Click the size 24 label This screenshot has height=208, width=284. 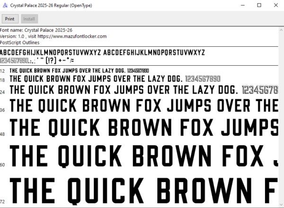tap(2, 92)
